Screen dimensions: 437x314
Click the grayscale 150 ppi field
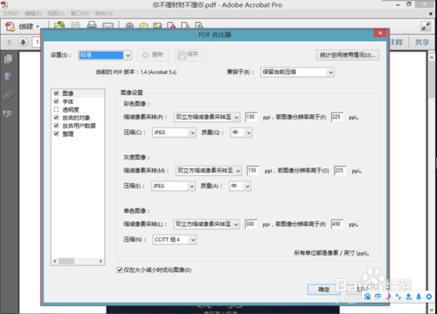tap(253, 170)
